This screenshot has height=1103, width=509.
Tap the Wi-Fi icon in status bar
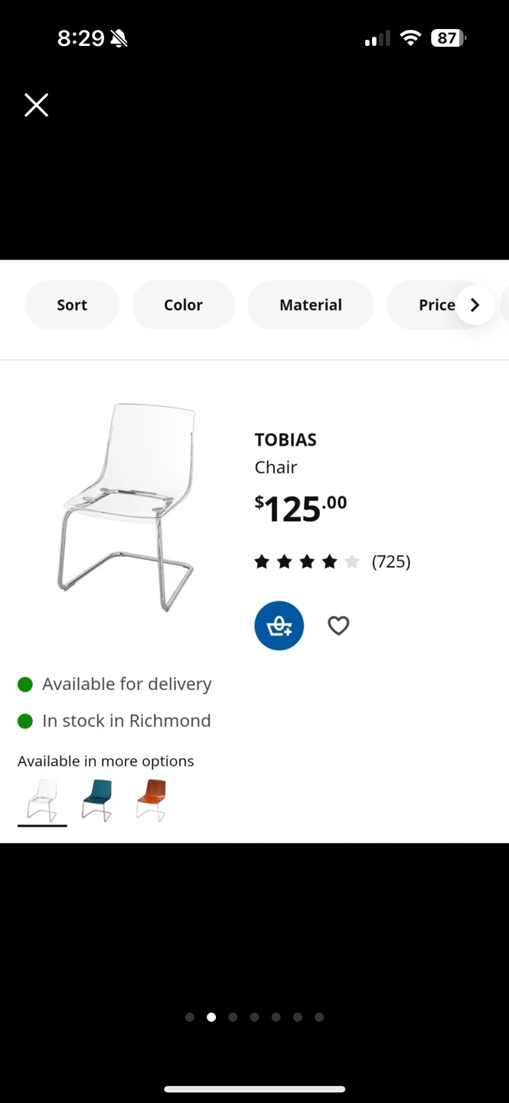pyautogui.click(x=411, y=38)
